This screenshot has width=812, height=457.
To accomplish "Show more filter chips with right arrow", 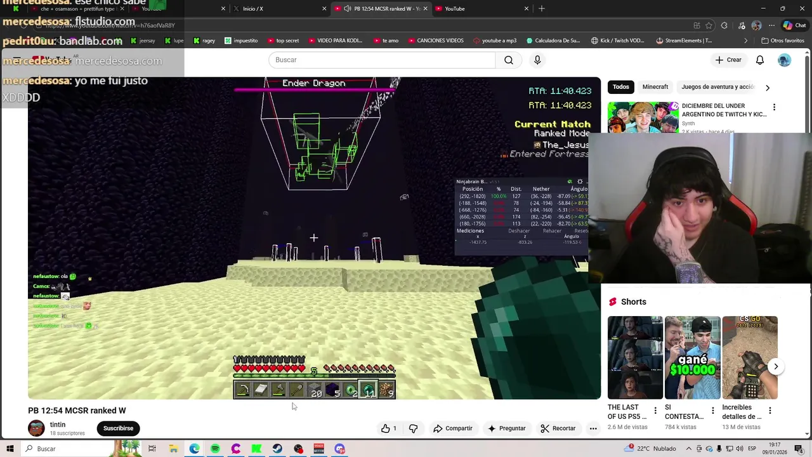I will pos(768,88).
